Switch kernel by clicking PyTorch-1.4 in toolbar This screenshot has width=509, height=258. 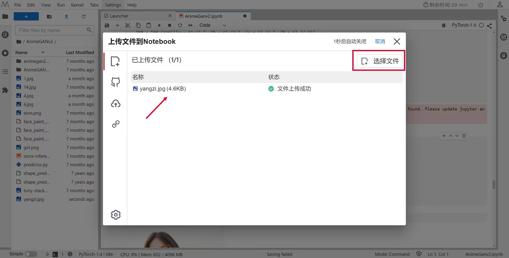pos(464,25)
